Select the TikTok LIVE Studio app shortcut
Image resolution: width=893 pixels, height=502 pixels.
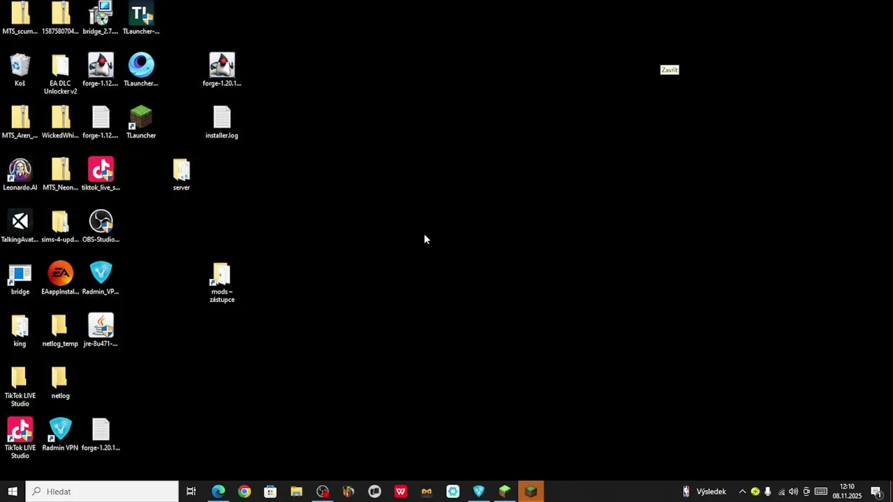[x=20, y=430]
